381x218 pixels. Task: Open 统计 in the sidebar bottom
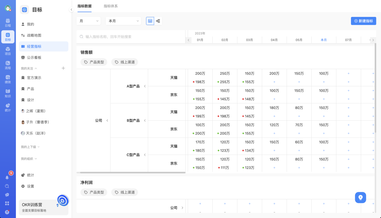[44, 175]
